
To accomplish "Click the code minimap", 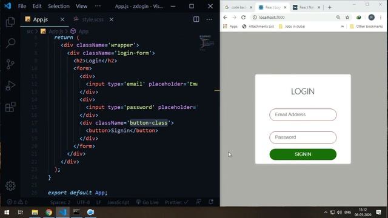I will [x=207, y=42].
